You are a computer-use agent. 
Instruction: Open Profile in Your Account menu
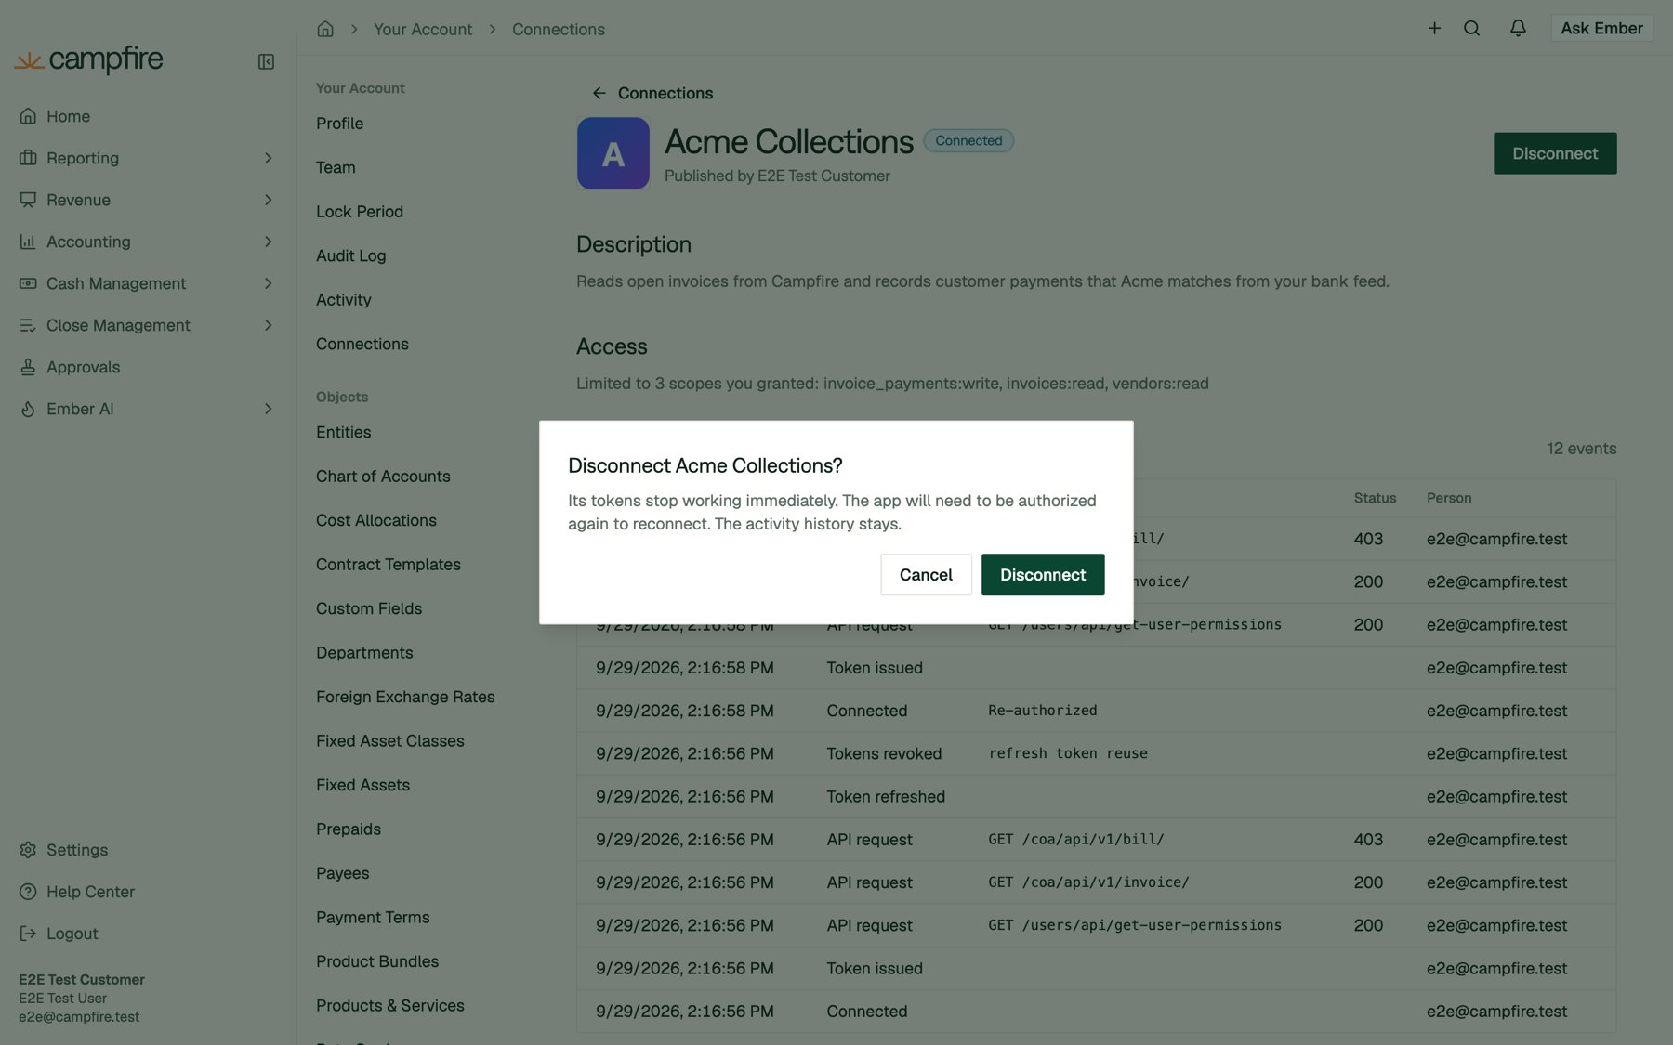[339, 124]
